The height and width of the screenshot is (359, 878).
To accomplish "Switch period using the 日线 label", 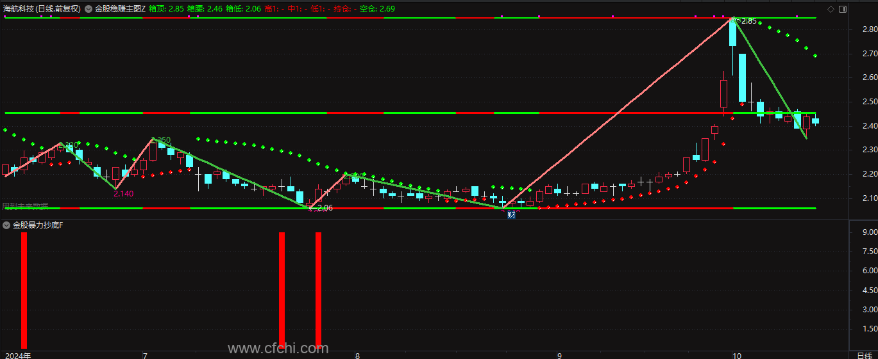I will pos(865,355).
